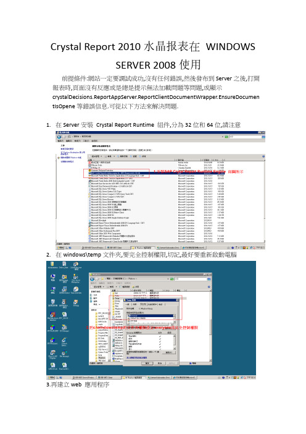Image resolution: width=306 pixels, height=434 pixels.
Task: Click Back arrow in the Windows folder explorer
Action: click(93, 279)
